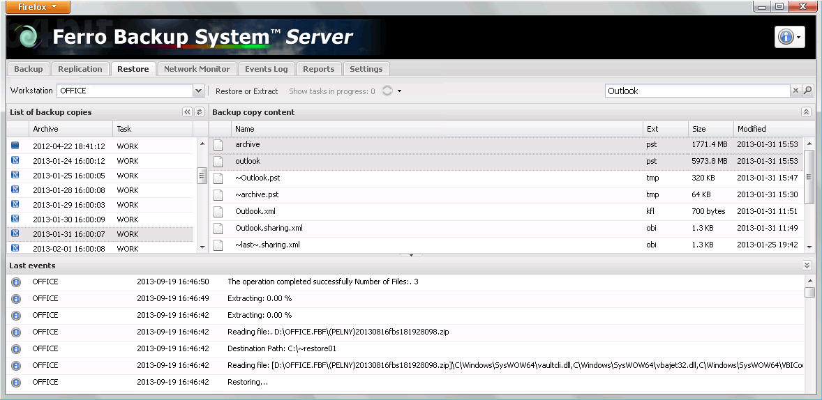Viewport: 822px width, 400px height.
Task: Sort files by the Size column header
Action: [698, 129]
